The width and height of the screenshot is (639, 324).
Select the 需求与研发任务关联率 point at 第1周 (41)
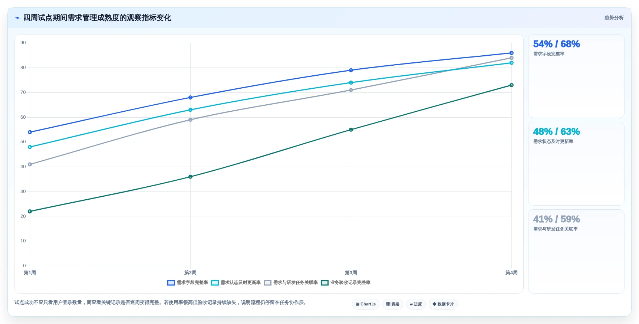tap(30, 164)
